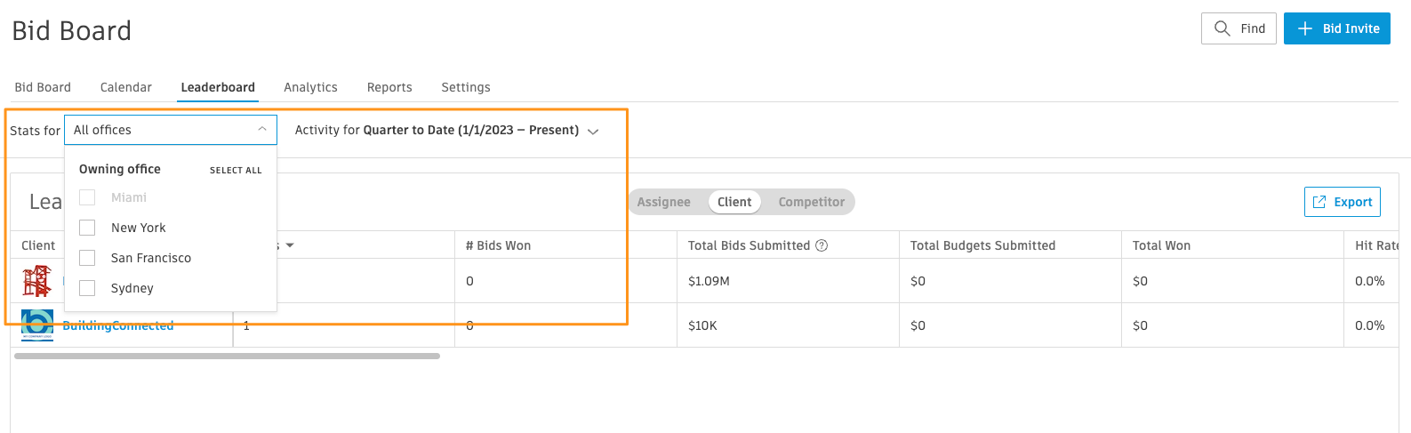The width and height of the screenshot is (1411, 433).
Task: Click the sort arrow in column header
Action: coord(290,245)
